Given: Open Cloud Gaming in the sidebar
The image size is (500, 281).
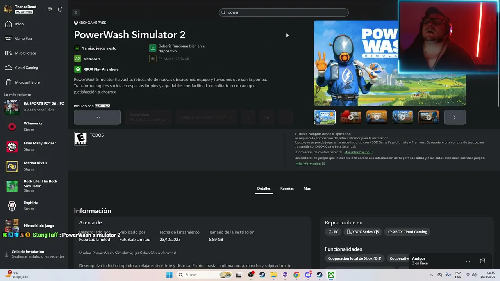Looking at the screenshot, I should pos(34,68).
